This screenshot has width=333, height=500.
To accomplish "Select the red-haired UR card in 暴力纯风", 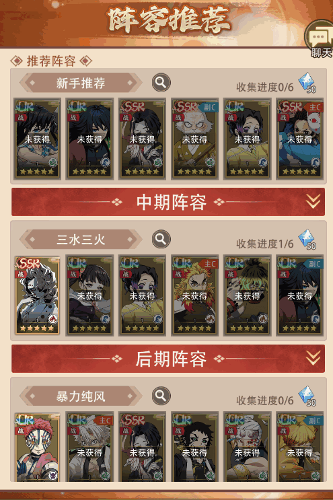I will tap(37, 447).
